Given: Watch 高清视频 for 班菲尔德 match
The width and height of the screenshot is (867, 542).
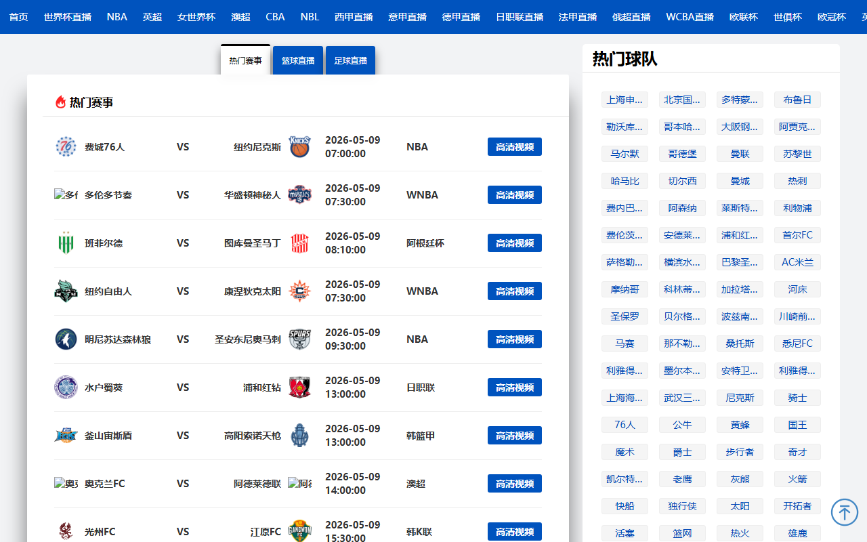Looking at the screenshot, I should (515, 243).
